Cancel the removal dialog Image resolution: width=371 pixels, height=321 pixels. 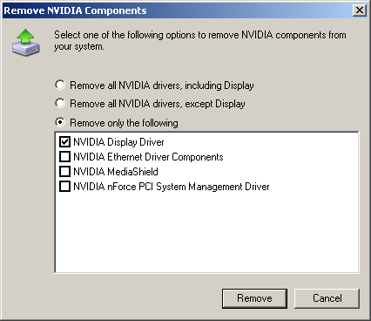[327, 298]
